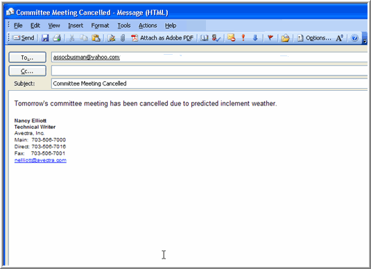
Task: Click the Paste clipboard icon
Action: point(96,38)
